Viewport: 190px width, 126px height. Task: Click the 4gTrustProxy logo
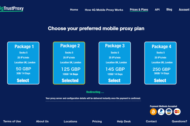coord(12,9)
